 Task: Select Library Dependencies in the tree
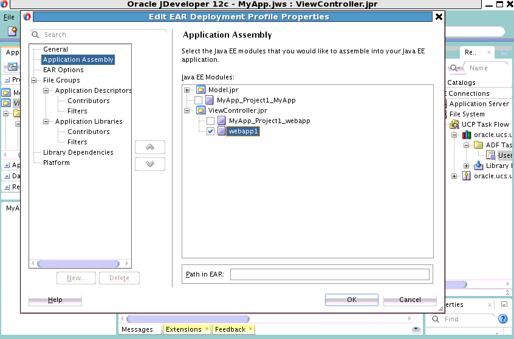tap(78, 152)
